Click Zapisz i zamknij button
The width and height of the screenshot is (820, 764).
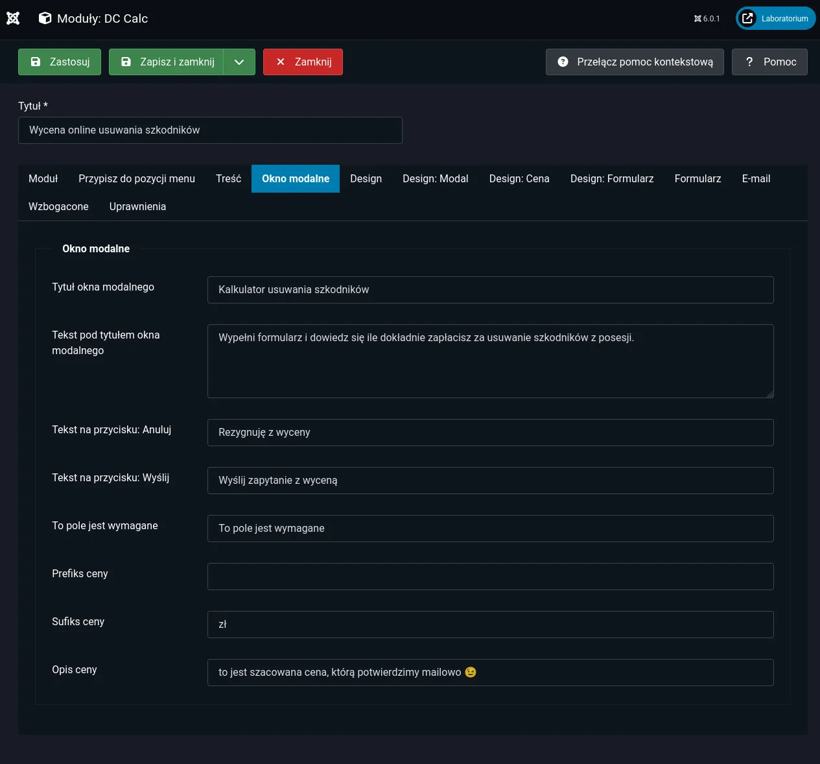point(167,62)
